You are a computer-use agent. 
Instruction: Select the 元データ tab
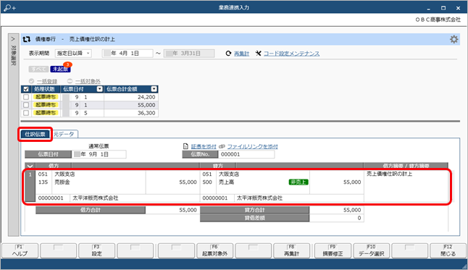tap(64, 134)
